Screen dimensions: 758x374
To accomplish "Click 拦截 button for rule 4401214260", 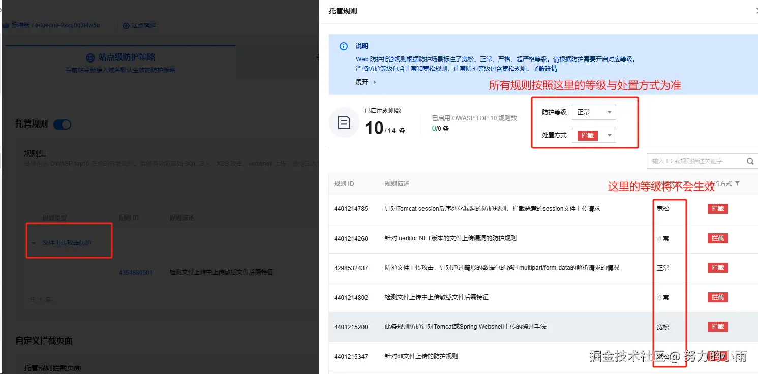I will point(717,238).
